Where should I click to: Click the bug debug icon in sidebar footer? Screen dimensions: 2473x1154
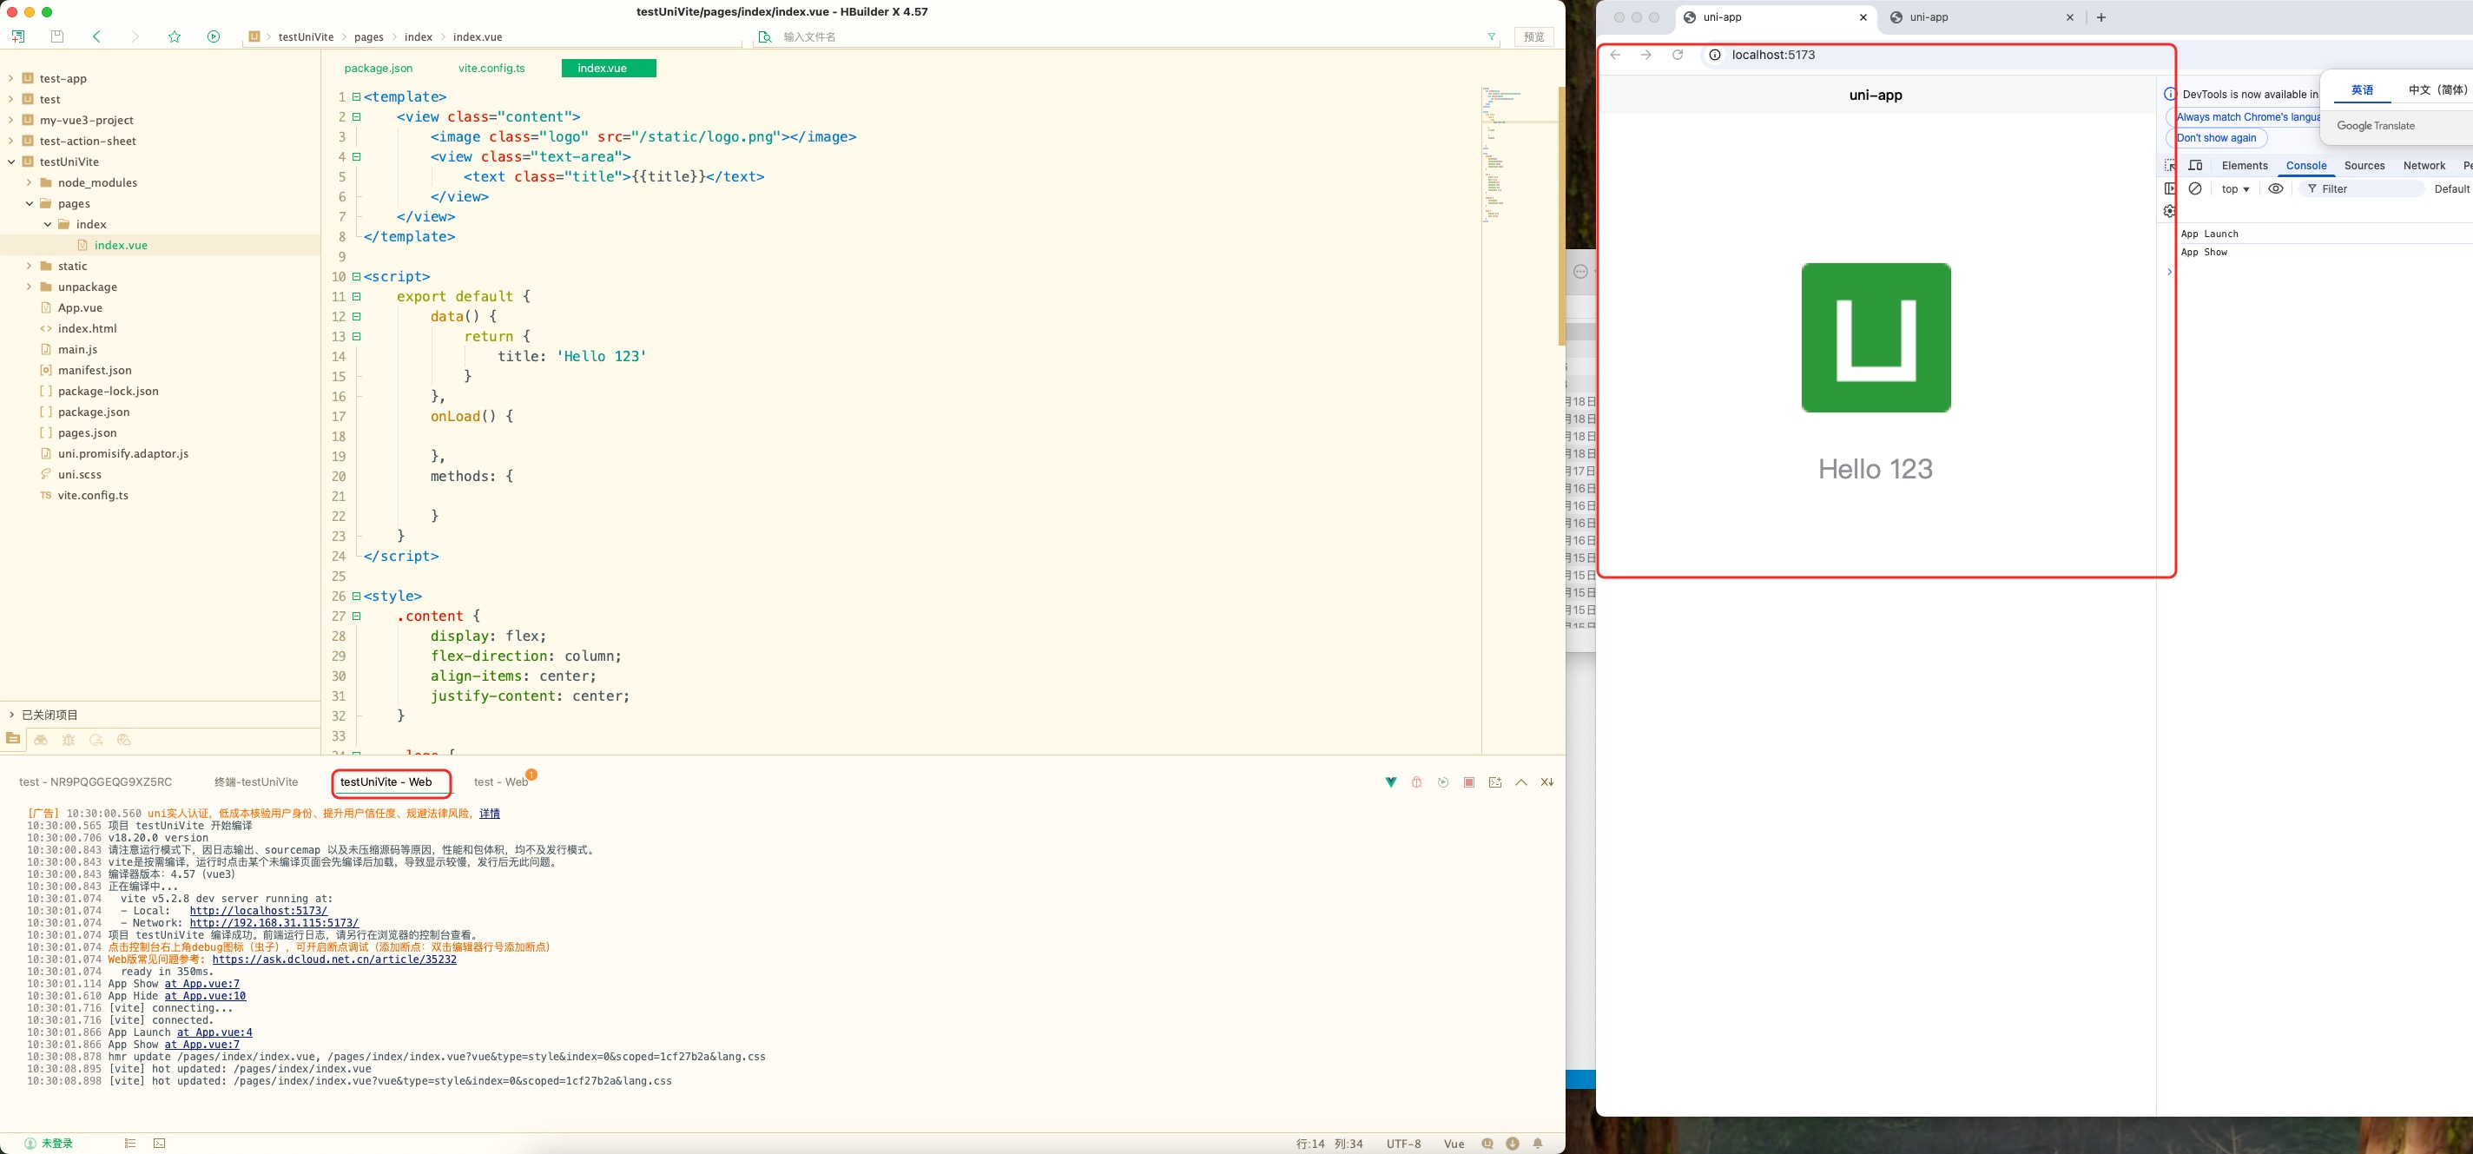pyautogui.click(x=68, y=739)
